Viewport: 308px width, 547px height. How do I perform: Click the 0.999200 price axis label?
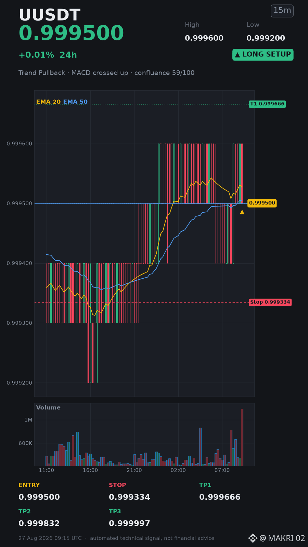(x=20, y=383)
